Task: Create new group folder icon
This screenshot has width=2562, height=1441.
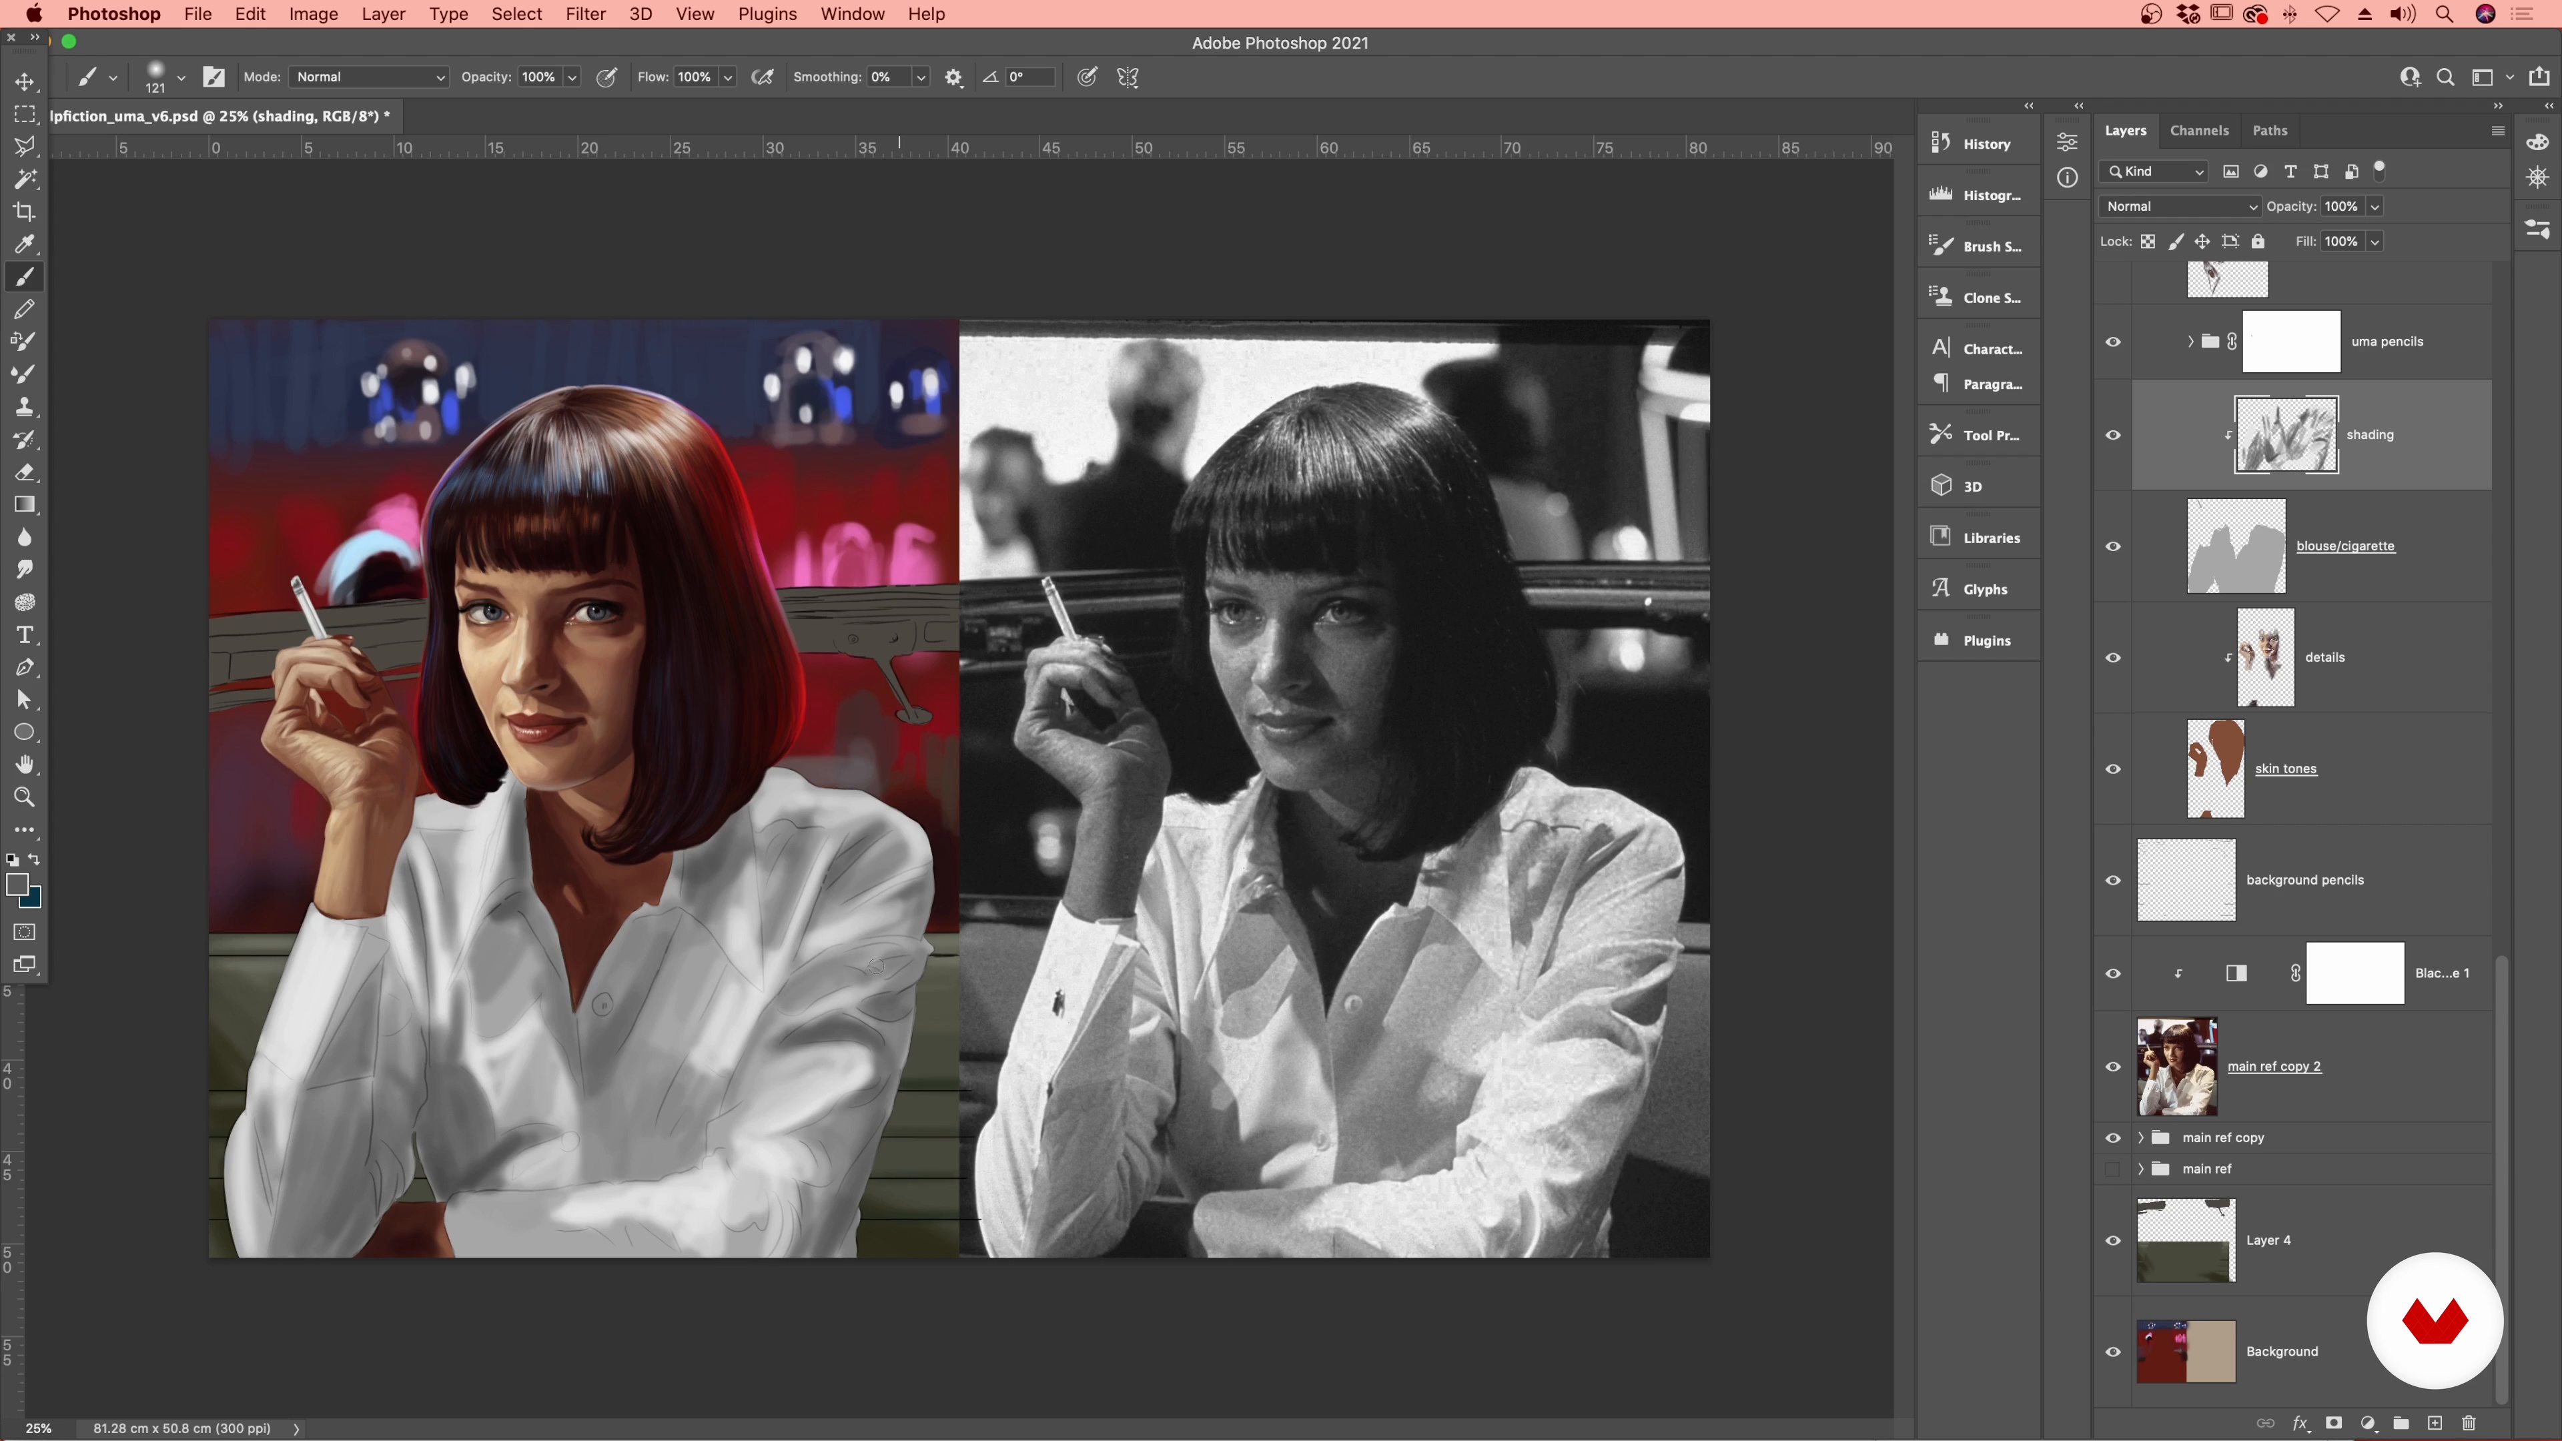Action: pos(2401,1423)
